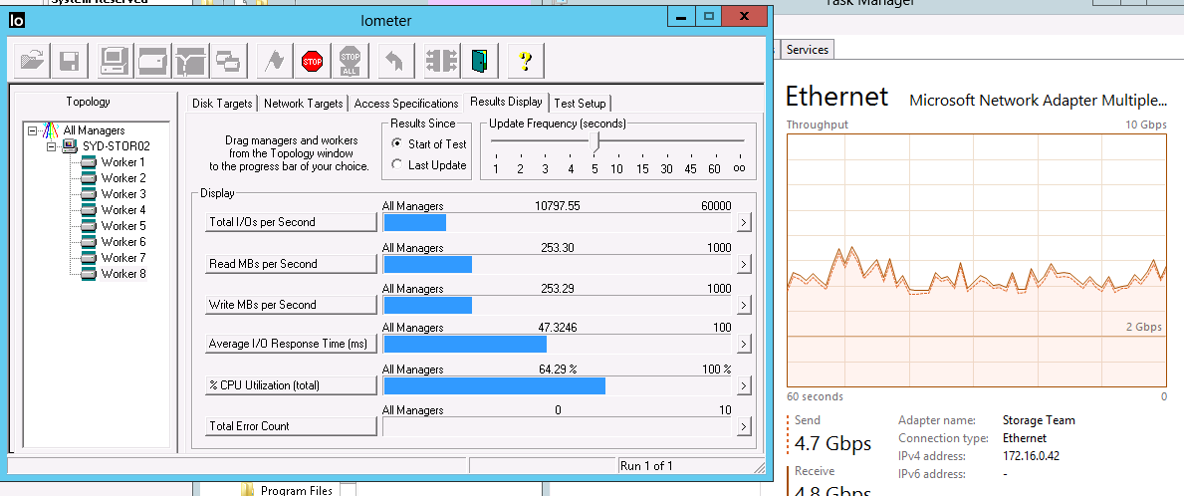This screenshot has height=496, width=1184.
Task: Select Worker 3 in topology tree
Action: tap(123, 194)
